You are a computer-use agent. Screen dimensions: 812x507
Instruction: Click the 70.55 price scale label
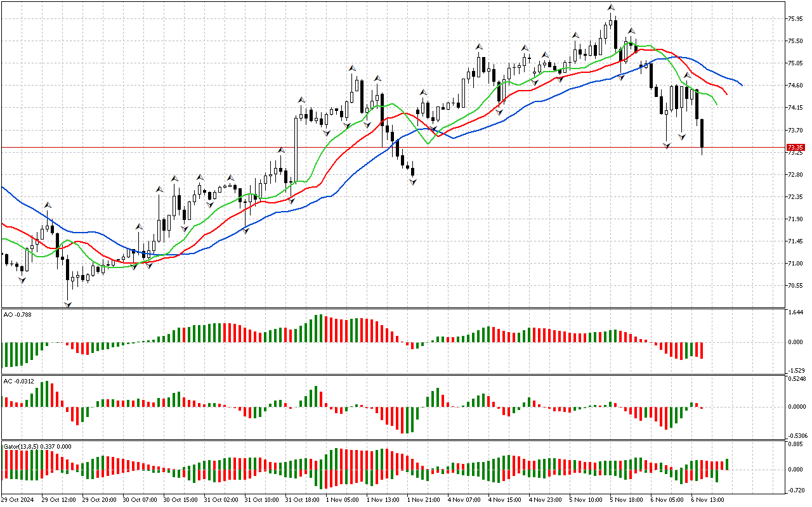[796, 286]
